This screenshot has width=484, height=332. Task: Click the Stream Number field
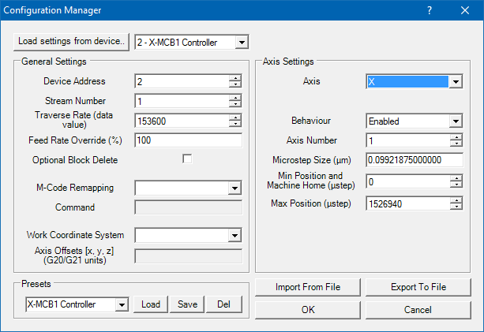(182, 102)
